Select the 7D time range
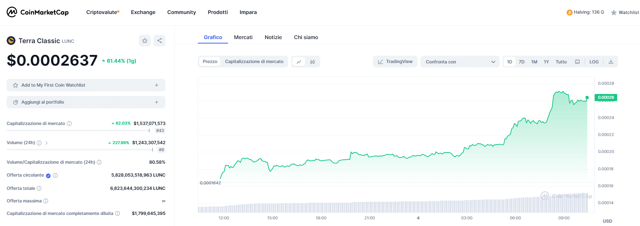The height and width of the screenshot is (226, 640). [x=521, y=62]
